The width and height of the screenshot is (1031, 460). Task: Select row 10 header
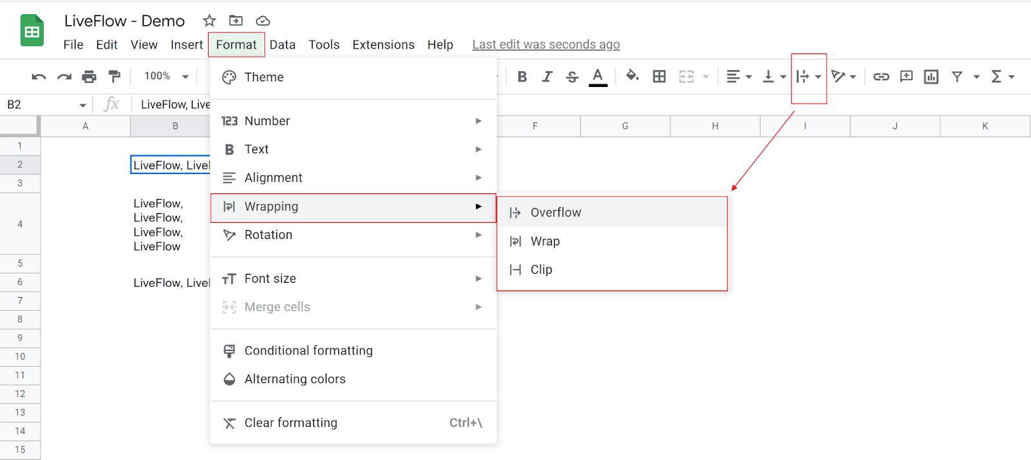(x=20, y=356)
